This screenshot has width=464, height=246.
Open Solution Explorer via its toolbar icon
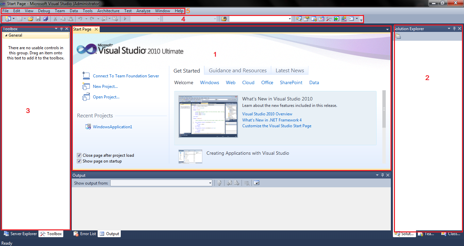(x=299, y=19)
